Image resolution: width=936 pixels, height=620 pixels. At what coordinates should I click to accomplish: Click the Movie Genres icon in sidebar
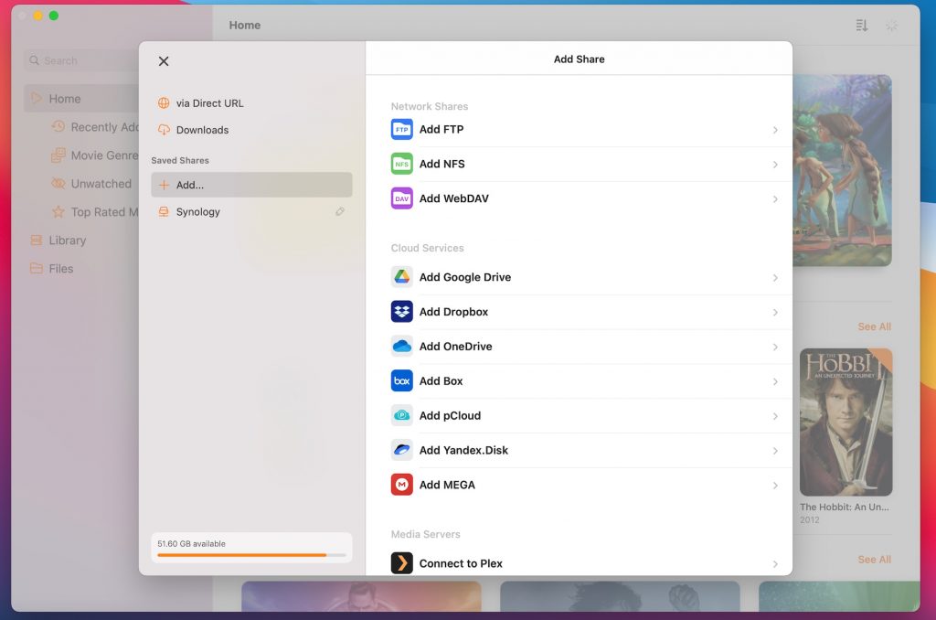(x=58, y=155)
